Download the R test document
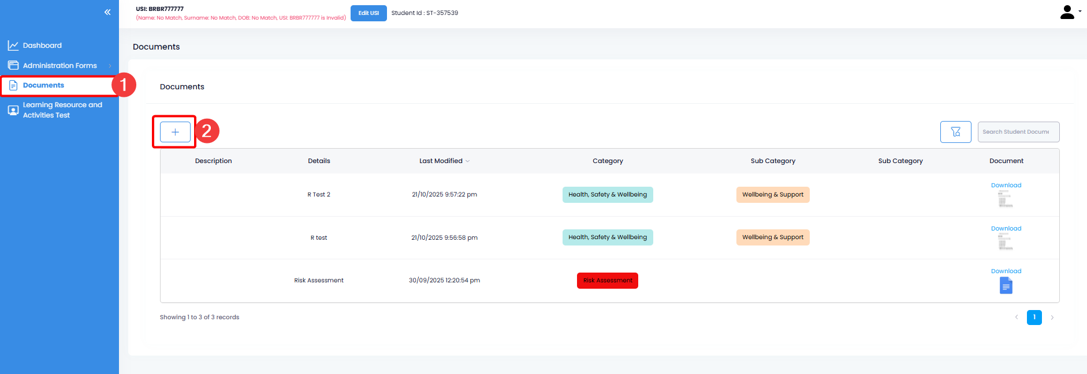The width and height of the screenshot is (1087, 374). (1006, 229)
